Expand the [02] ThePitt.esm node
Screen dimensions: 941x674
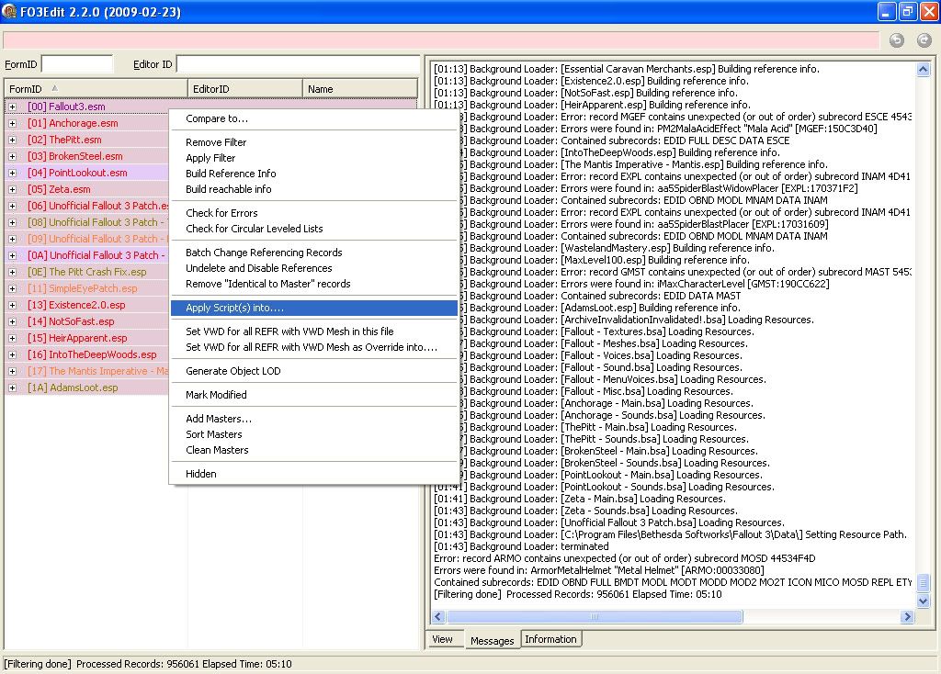(12, 140)
